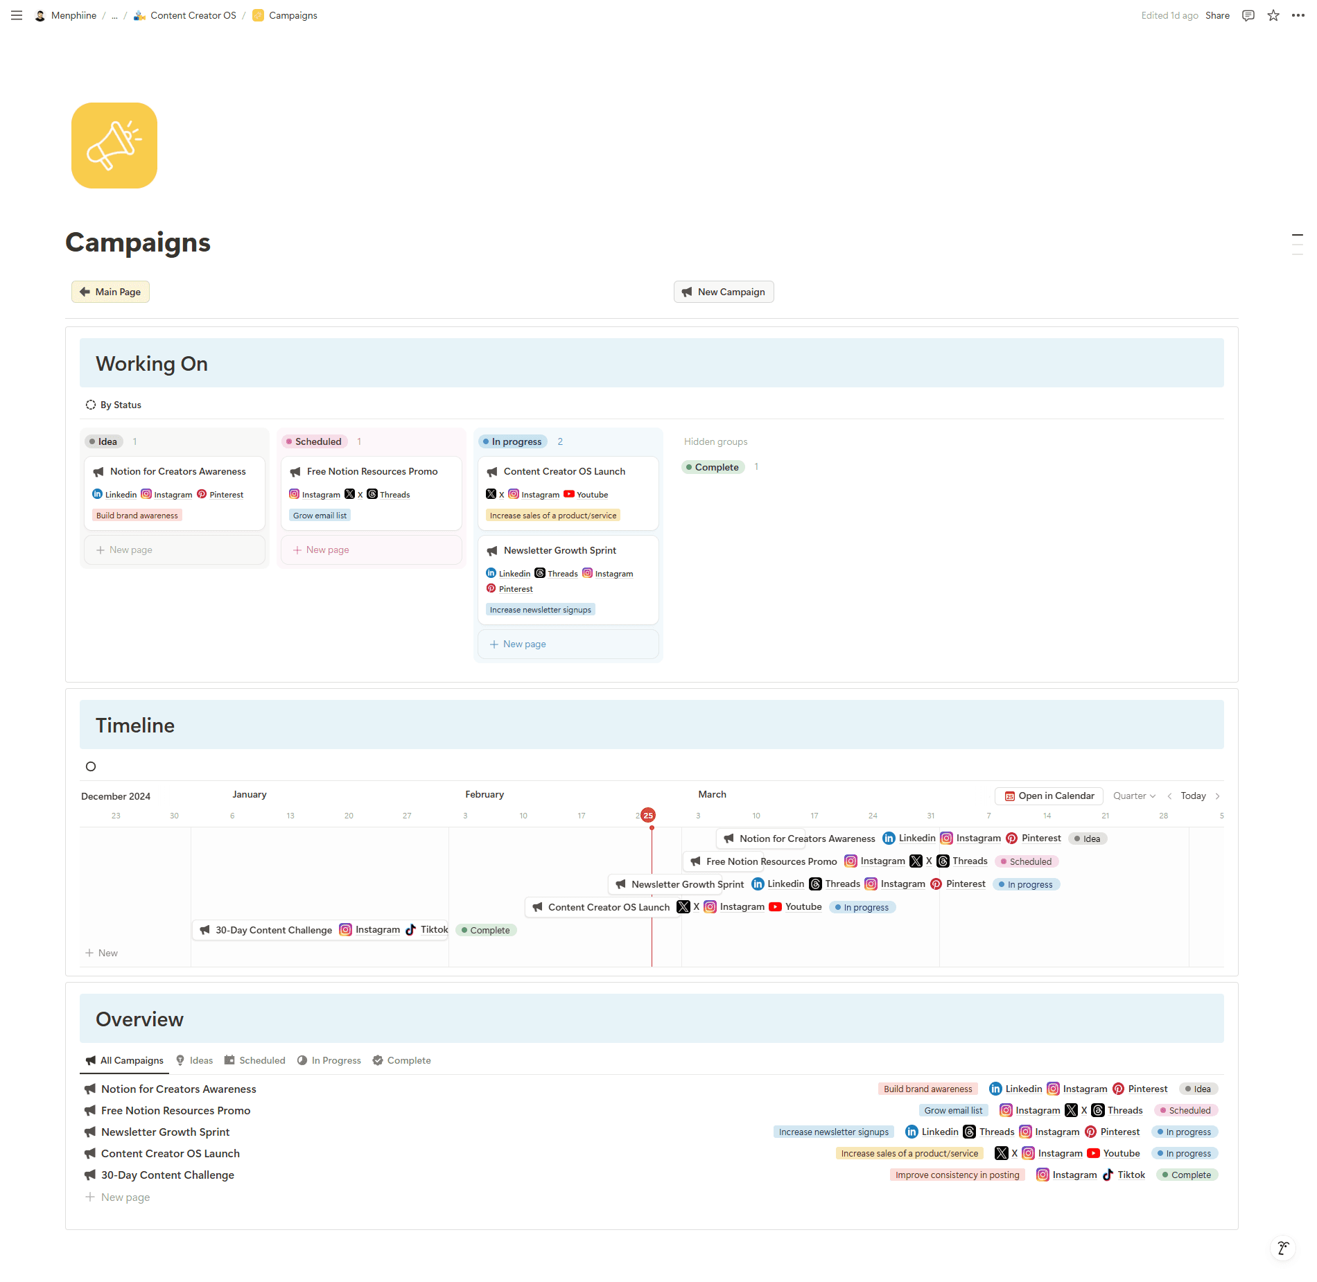Click the Build brand awareness tag on Idea card
The image size is (1317, 1282).
137,515
